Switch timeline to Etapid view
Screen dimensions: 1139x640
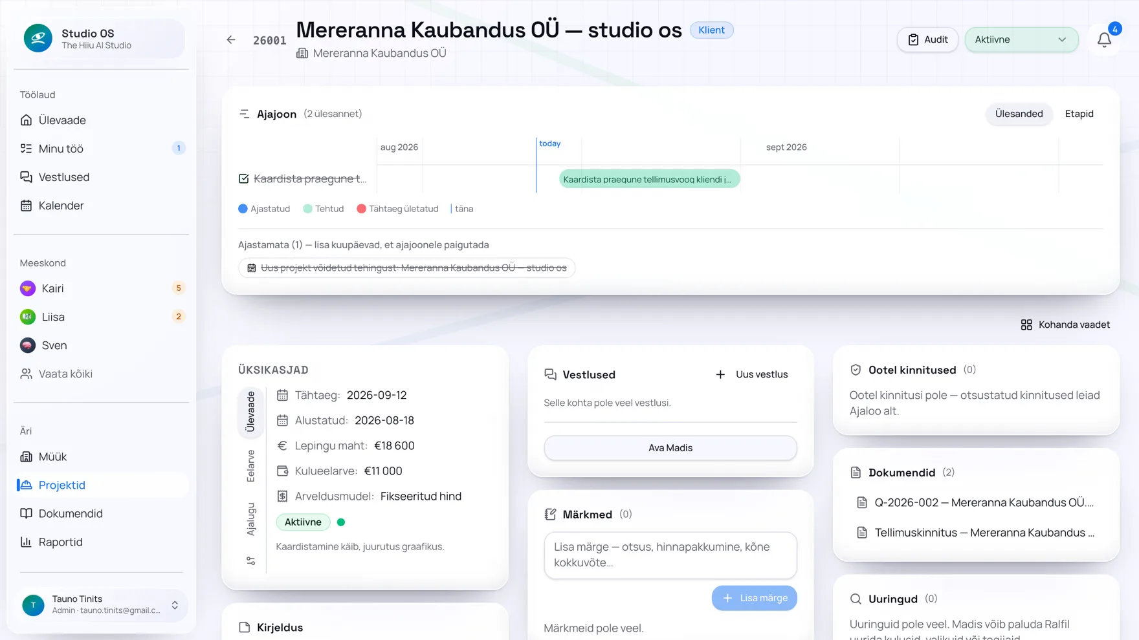point(1079,114)
